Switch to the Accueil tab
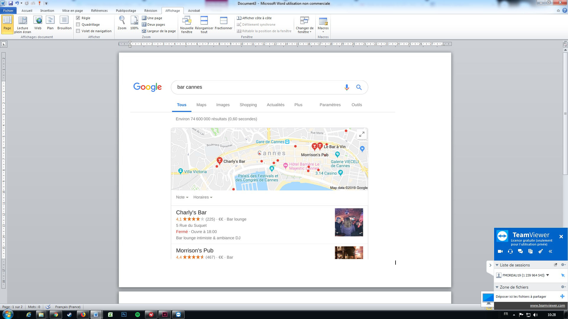This screenshot has height=319, width=568. coord(27,11)
